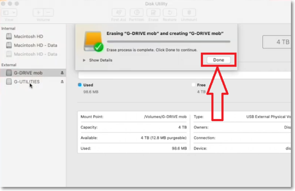Expand the Show Details disclosure triangle

click(84, 60)
